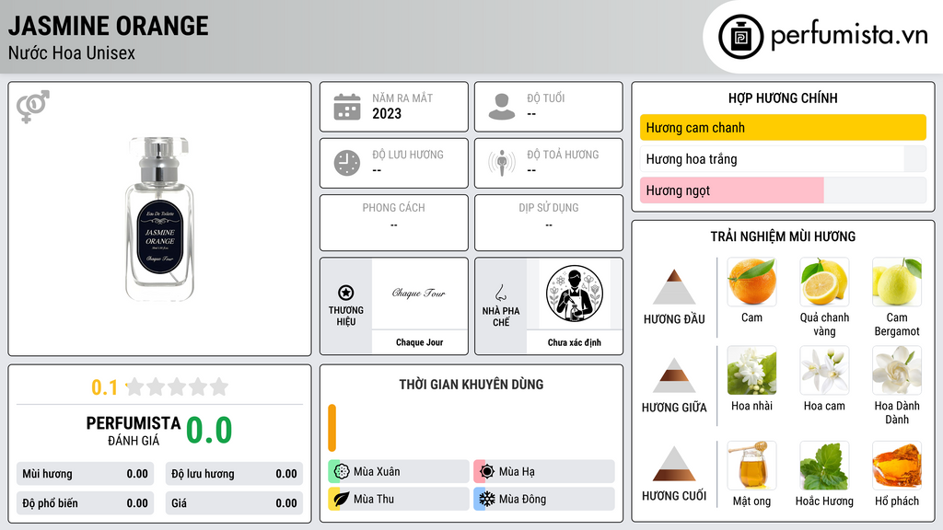The image size is (943, 530).
Task: Click the Mùa Xuân season row
Action: click(399, 471)
